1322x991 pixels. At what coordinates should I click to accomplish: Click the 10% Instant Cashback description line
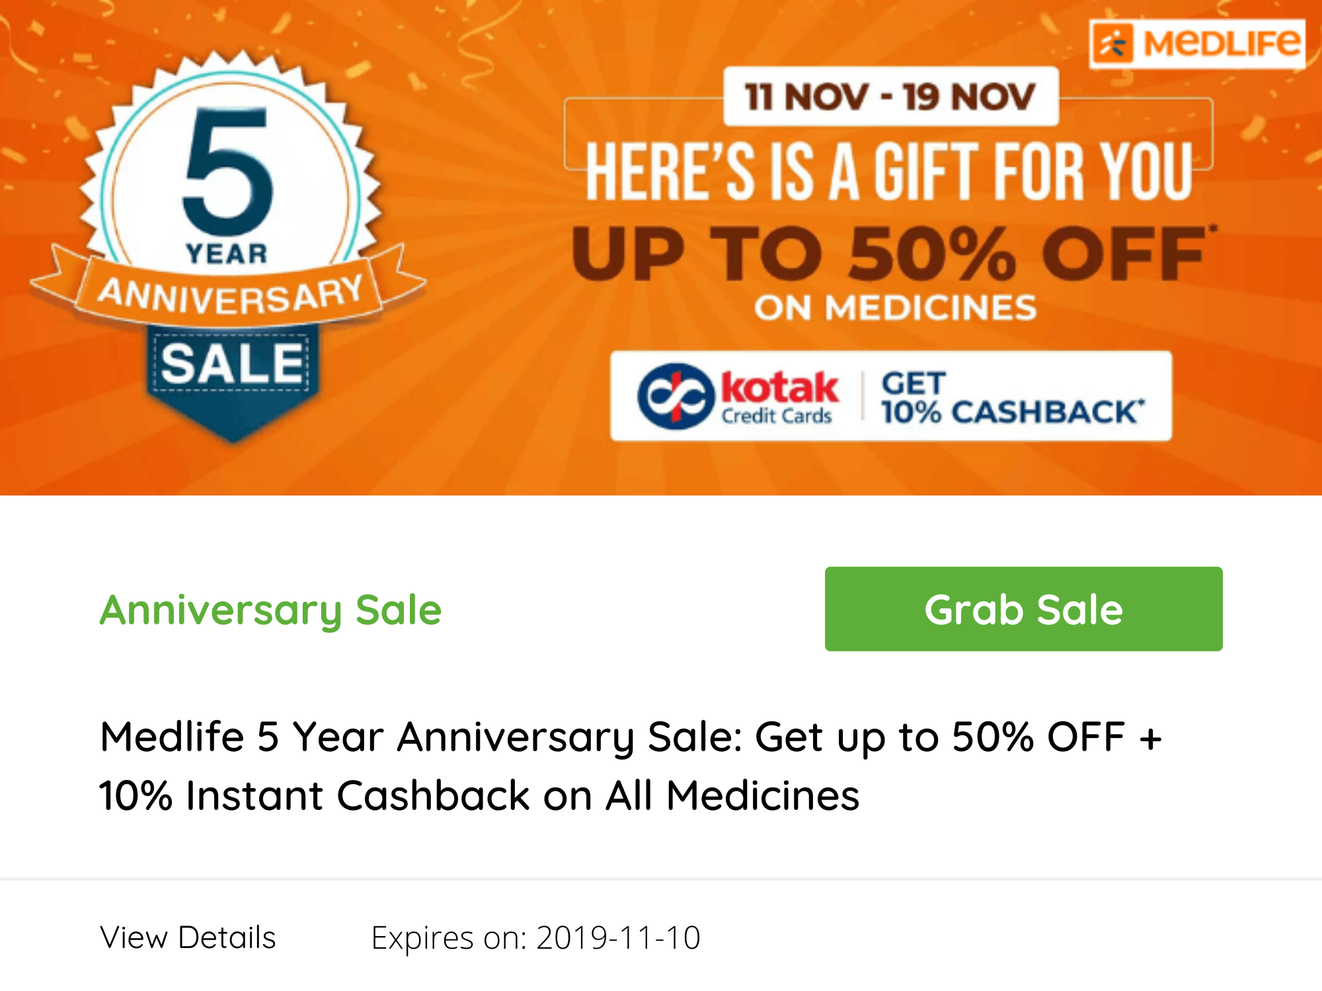(x=479, y=795)
